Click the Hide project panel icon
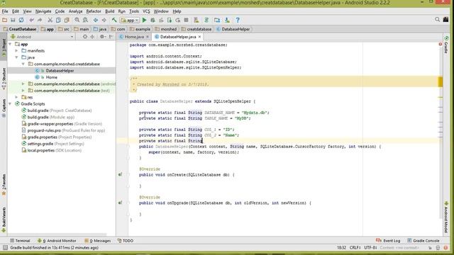Viewport: 454px width, 255px height. (x=111, y=37)
